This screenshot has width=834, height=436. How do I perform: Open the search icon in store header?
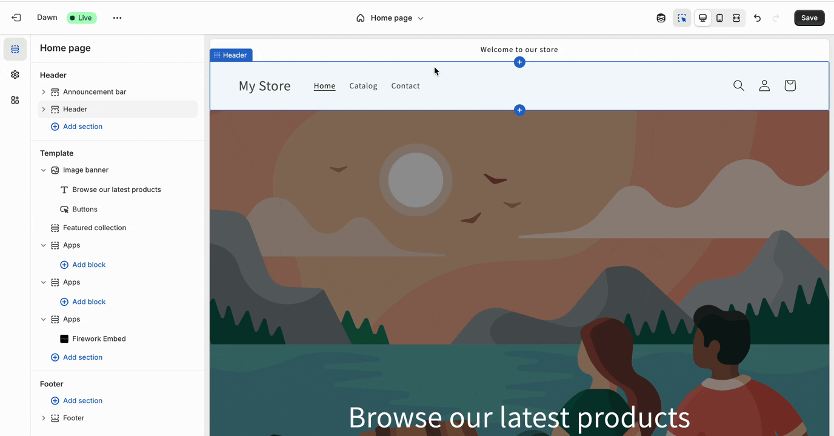738,86
